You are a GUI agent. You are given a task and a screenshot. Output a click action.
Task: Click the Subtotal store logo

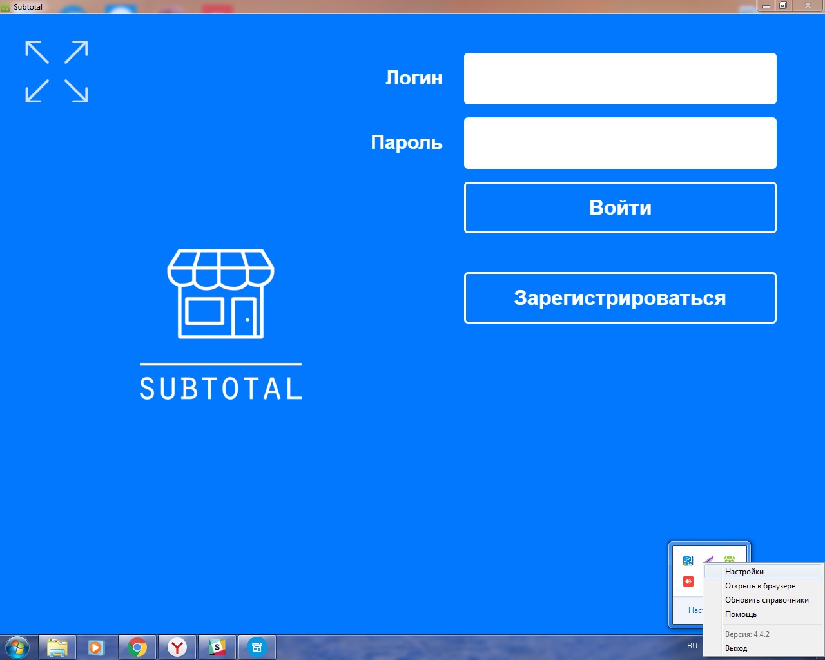click(x=220, y=294)
